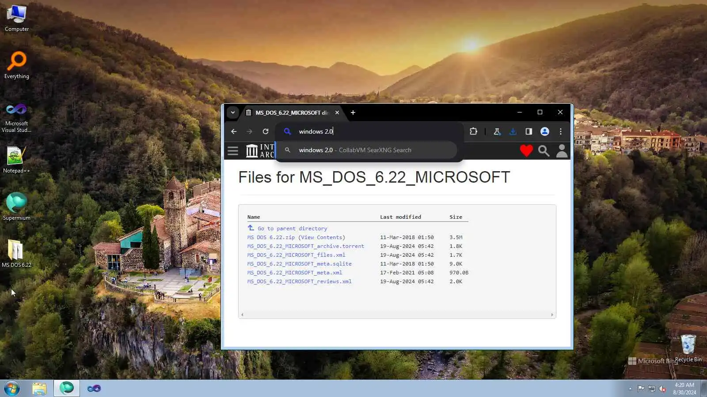Open the Recycle Bin desktop icon
The height and width of the screenshot is (397, 707).
pyautogui.click(x=688, y=348)
